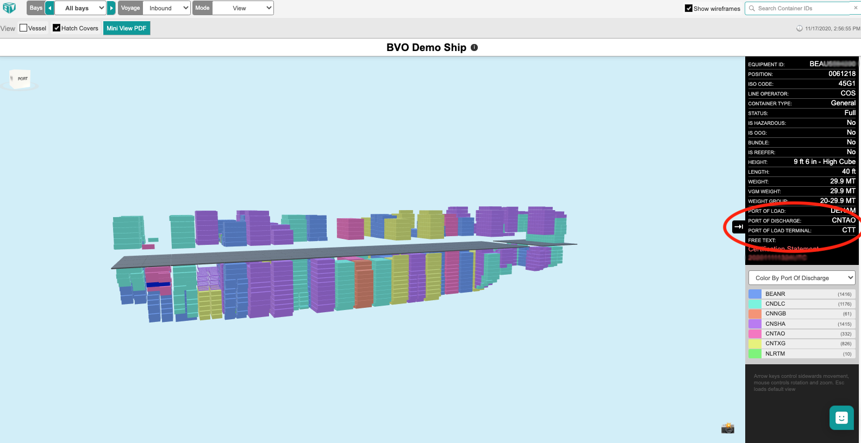Take a screenshot with the camera icon
The width and height of the screenshot is (861, 443).
(x=727, y=428)
